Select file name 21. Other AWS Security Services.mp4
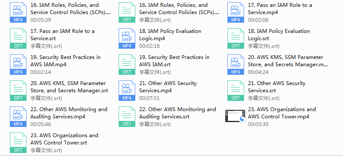The image size is (343, 156). point(168,87)
